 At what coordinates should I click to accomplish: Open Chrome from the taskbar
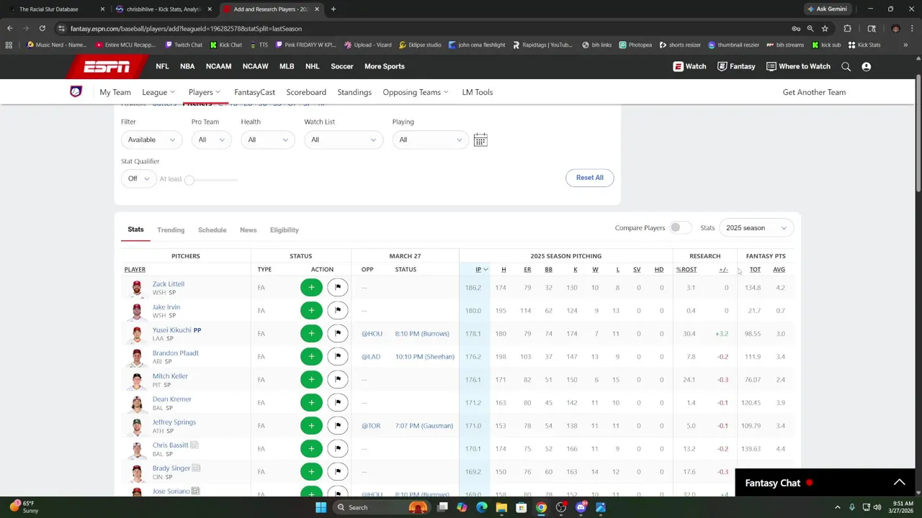541,507
